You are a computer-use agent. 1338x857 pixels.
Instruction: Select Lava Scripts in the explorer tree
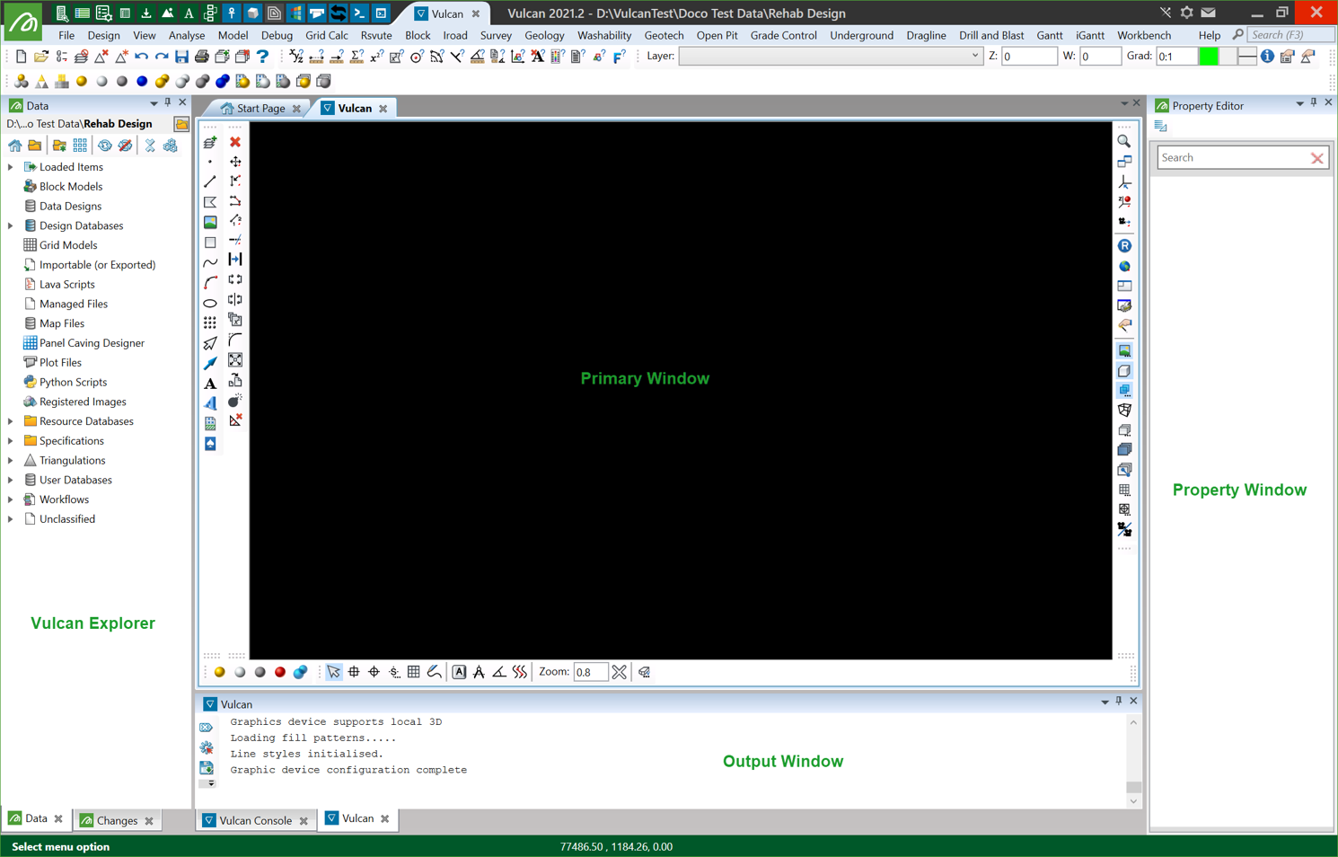click(x=66, y=285)
